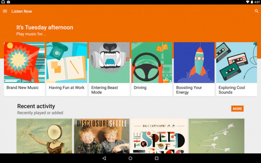Viewport: 261px width, 163px height.
Task: Open Exploring Cool Sounds cassette card
Action: [236, 69]
